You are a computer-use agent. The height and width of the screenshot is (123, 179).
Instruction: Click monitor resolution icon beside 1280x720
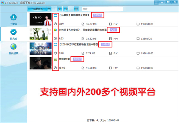coord(138,39)
